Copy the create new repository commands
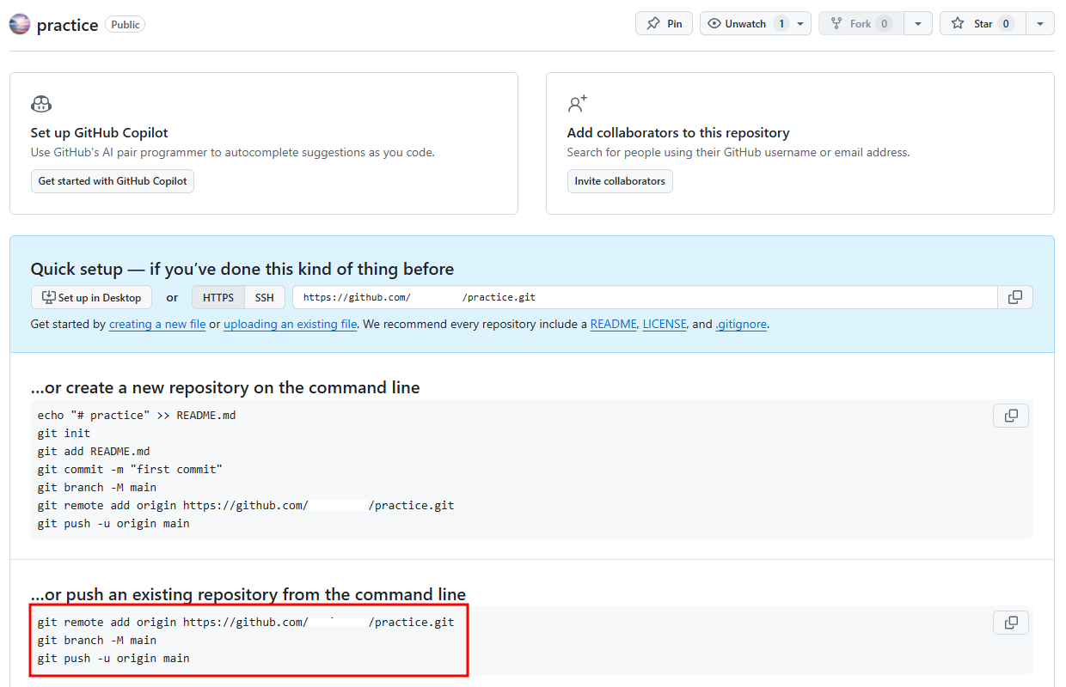The width and height of the screenshot is (1066, 687). 1011,416
